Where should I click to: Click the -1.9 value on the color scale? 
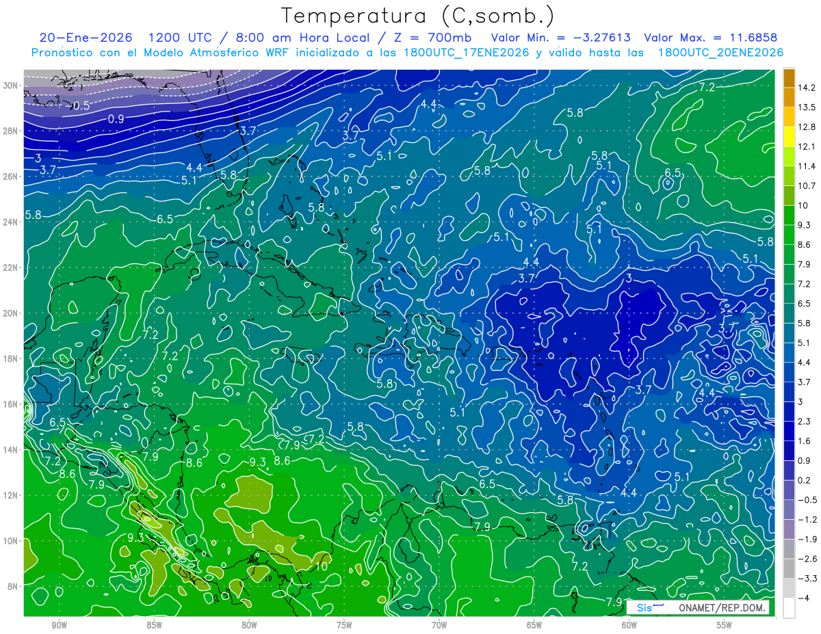click(807, 539)
